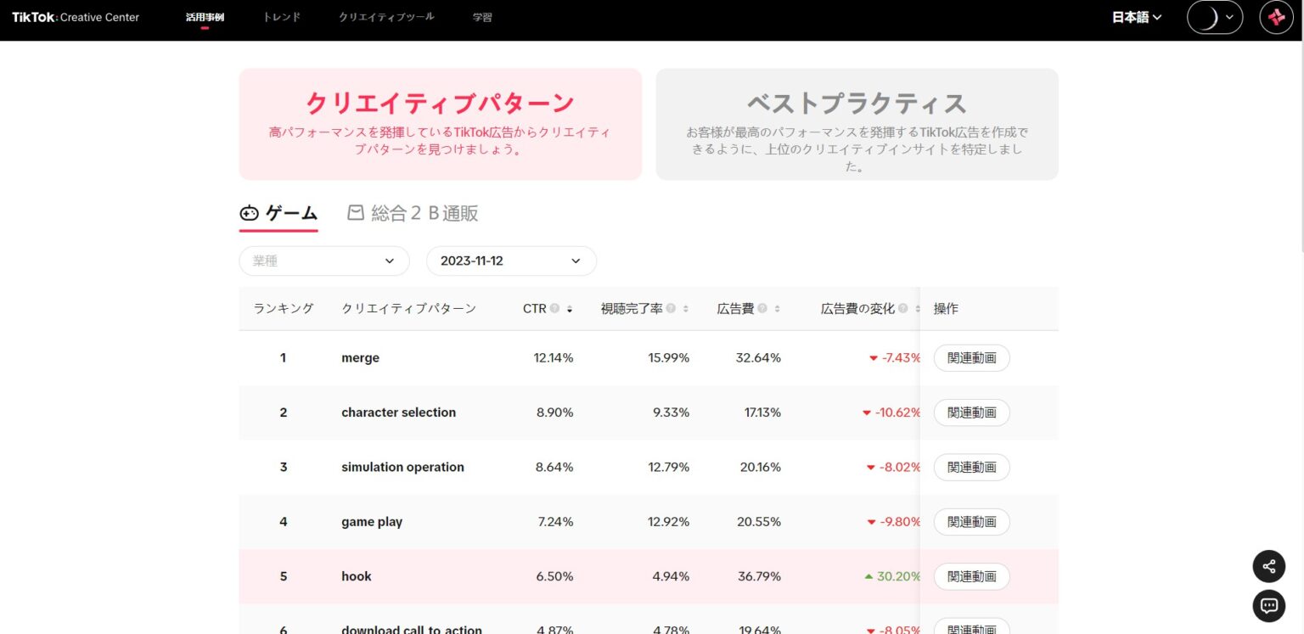Image resolution: width=1304 pixels, height=634 pixels.
Task: Open the 2023-11-12 date dropdown
Action: point(510,261)
